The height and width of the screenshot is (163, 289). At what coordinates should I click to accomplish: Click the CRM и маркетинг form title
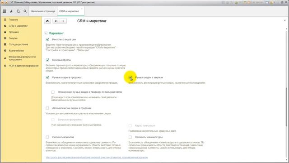(x=92, y=21)
